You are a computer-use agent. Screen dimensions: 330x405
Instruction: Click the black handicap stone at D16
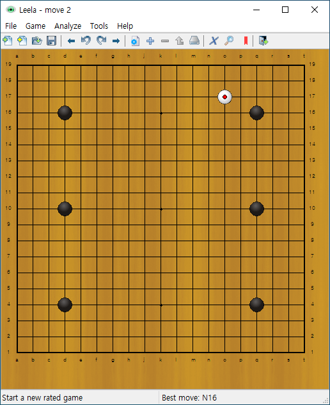tap(65, 113)
